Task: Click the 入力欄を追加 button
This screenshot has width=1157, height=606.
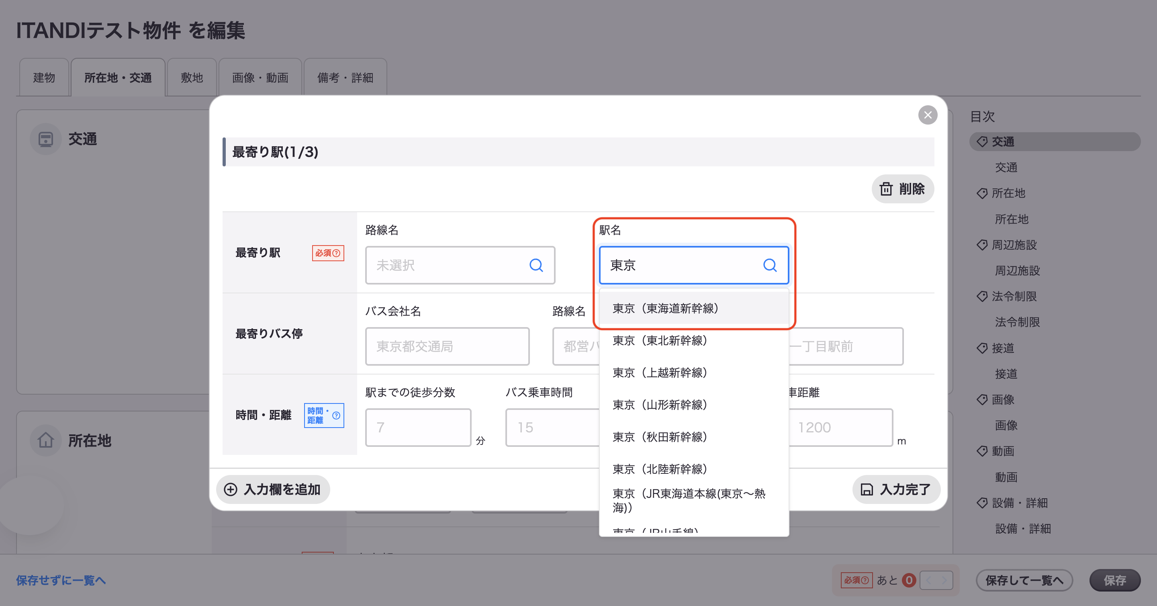Action: pos(273,489)
